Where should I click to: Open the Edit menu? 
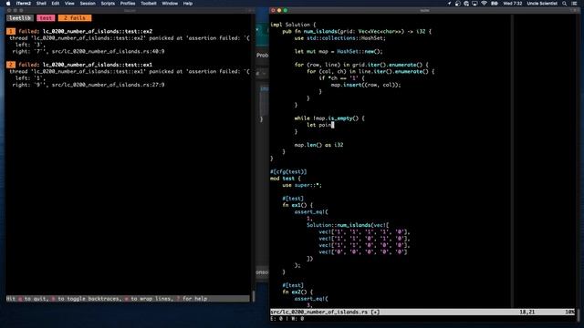(56, 4)
